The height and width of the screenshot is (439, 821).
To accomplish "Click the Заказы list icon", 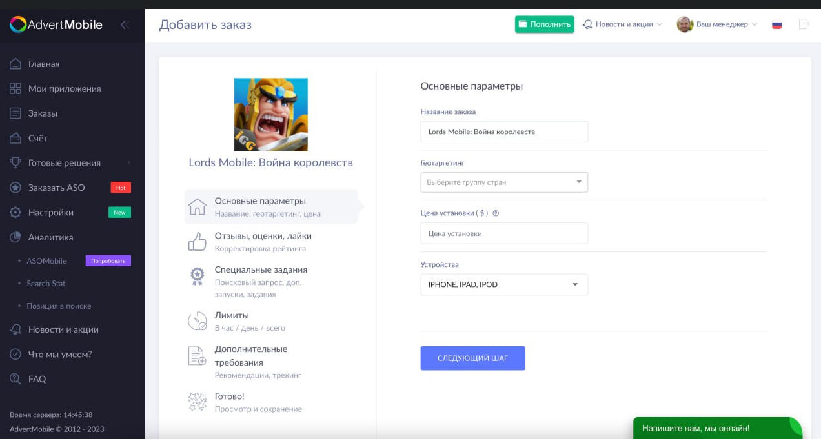I will click(15, 113).
